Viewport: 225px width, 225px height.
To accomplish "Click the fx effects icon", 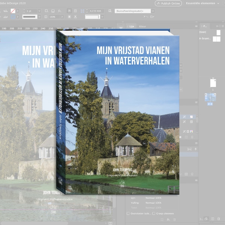I will (169, 219).
